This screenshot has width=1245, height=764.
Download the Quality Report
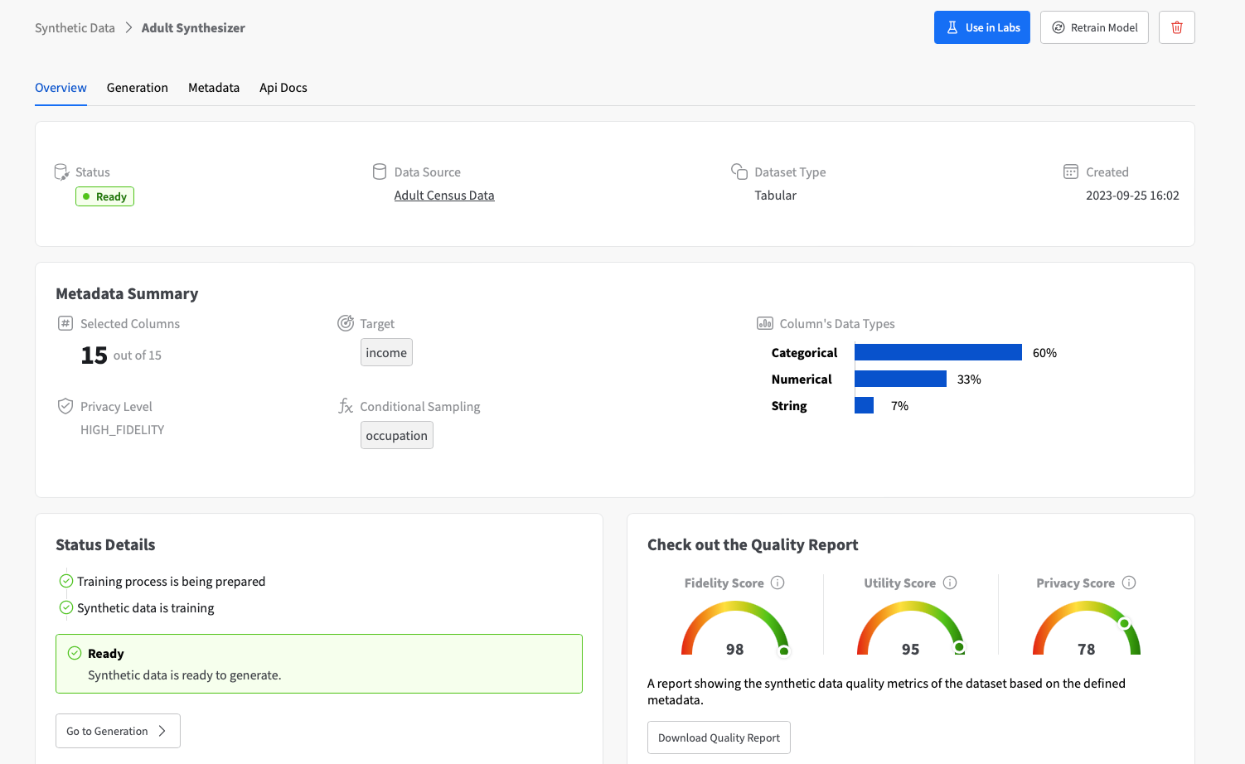719,737
